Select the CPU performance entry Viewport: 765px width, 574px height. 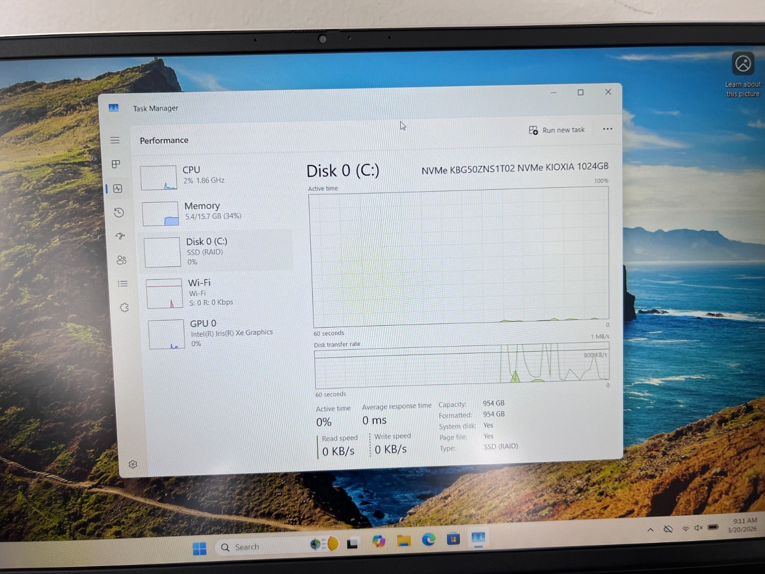coord(214,177)
